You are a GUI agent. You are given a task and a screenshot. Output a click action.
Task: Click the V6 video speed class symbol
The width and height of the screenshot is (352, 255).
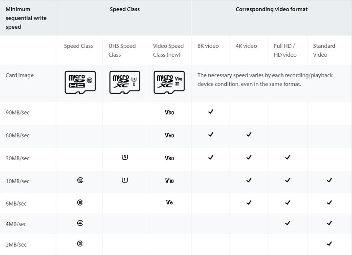point(169,202)
